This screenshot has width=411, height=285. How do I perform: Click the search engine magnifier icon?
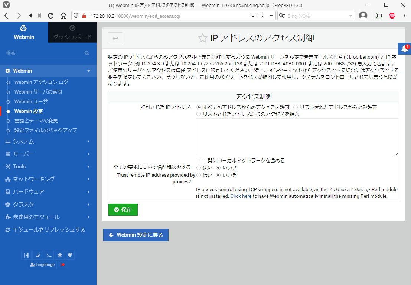pyautogui.click(x=282, y=16)
